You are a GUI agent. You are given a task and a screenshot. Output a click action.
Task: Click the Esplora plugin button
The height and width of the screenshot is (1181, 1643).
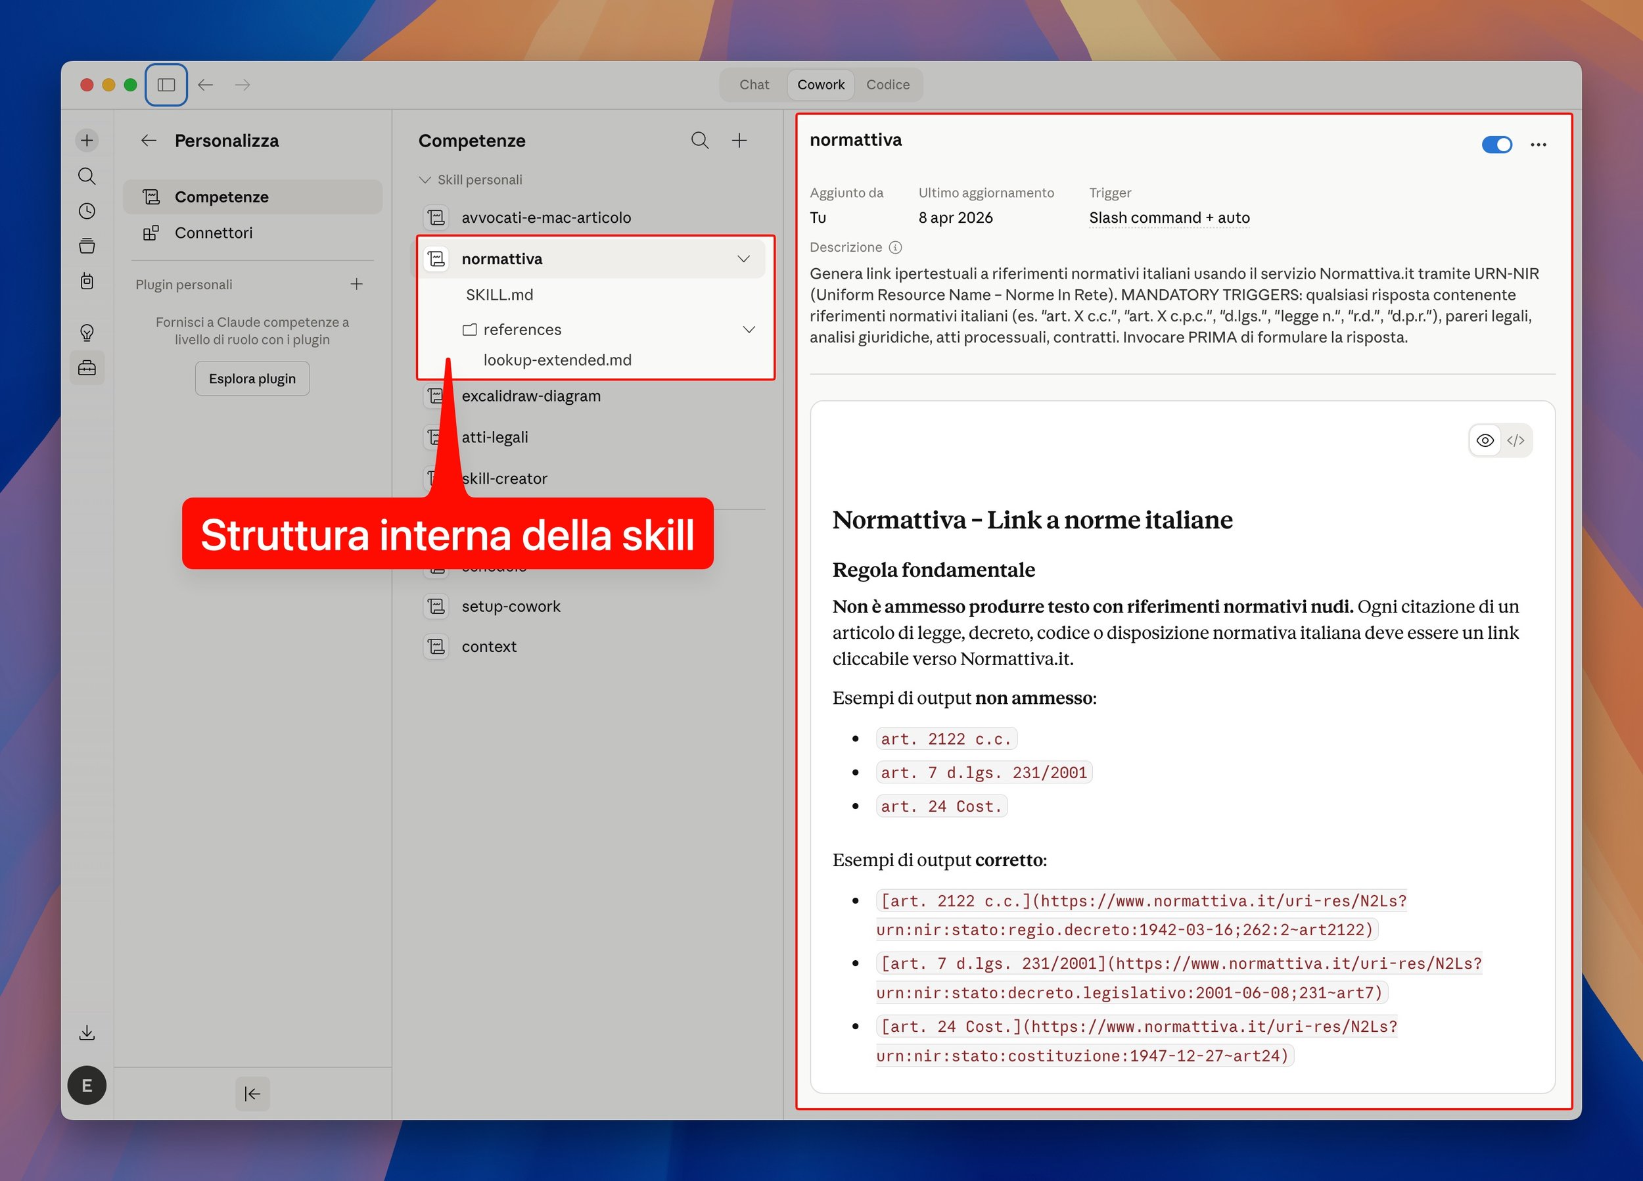pyautogui.click(x=252, y=378)
